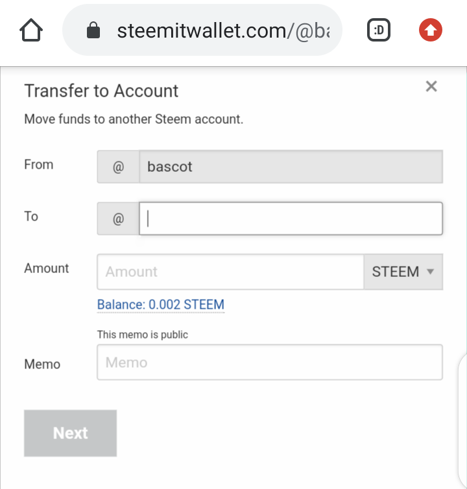The image size is (467, 489).
Task: Click the To recipient input field
Action: [x=291, y=219]
